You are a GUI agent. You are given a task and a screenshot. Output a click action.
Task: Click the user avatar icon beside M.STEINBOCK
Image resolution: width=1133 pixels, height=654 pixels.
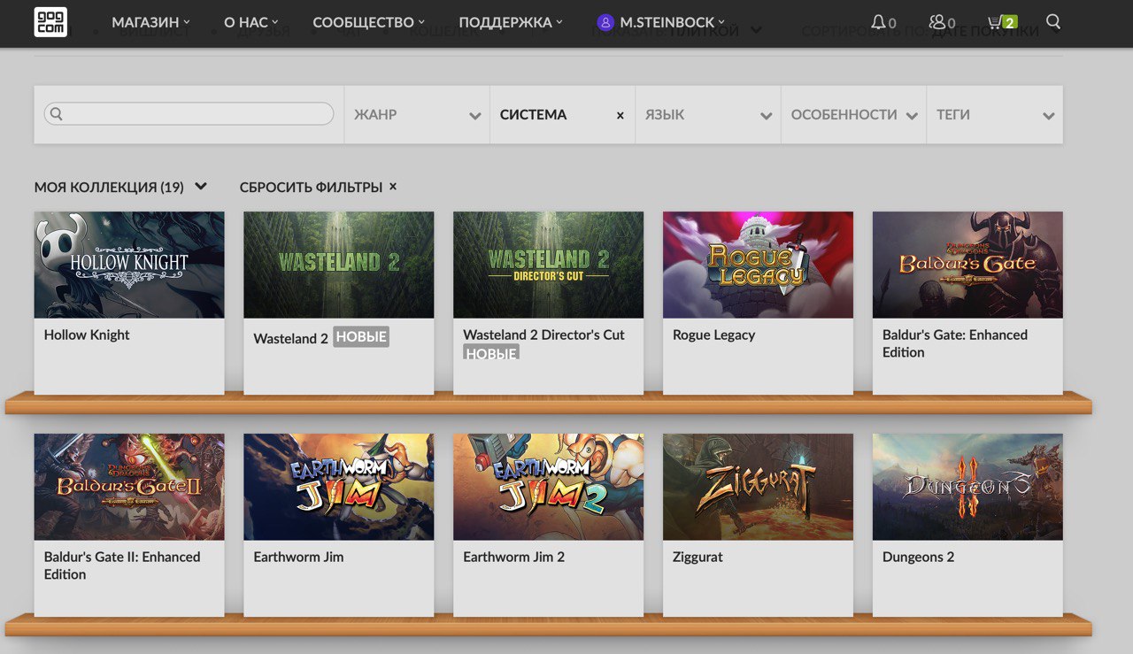(x=605, y=22)
